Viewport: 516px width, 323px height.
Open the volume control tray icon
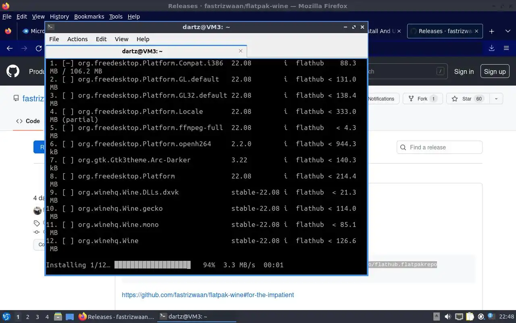(447, 317)
